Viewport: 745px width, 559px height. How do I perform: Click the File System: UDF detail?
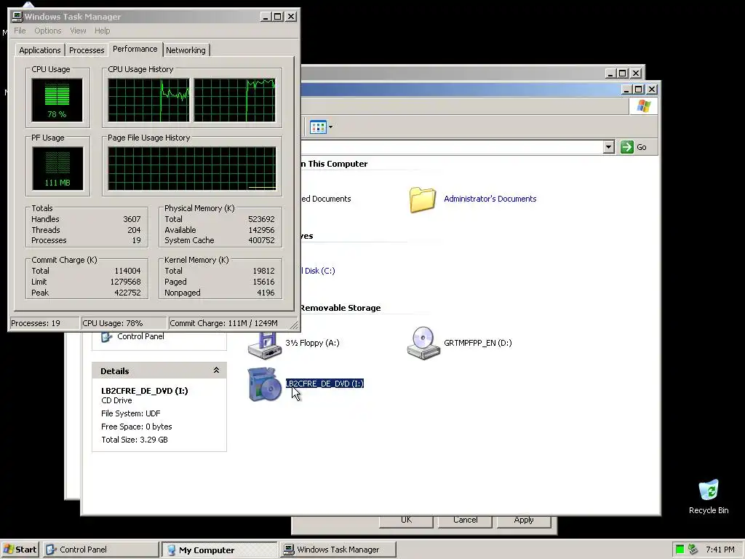[x=131, y=413]
